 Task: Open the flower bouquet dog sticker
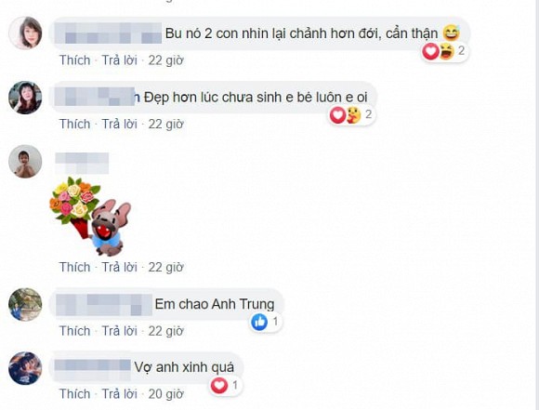[x=90, y=217]
